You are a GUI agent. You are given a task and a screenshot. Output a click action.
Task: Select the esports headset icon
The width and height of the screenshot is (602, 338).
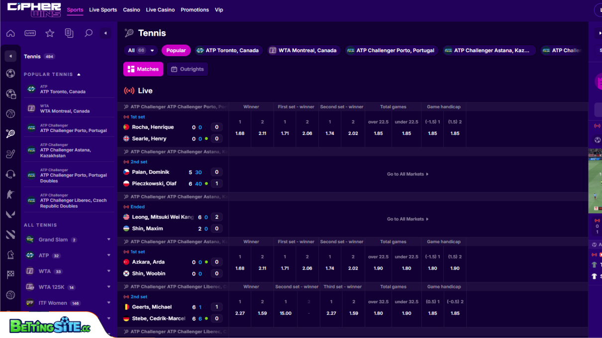click(x=10, y=174)
